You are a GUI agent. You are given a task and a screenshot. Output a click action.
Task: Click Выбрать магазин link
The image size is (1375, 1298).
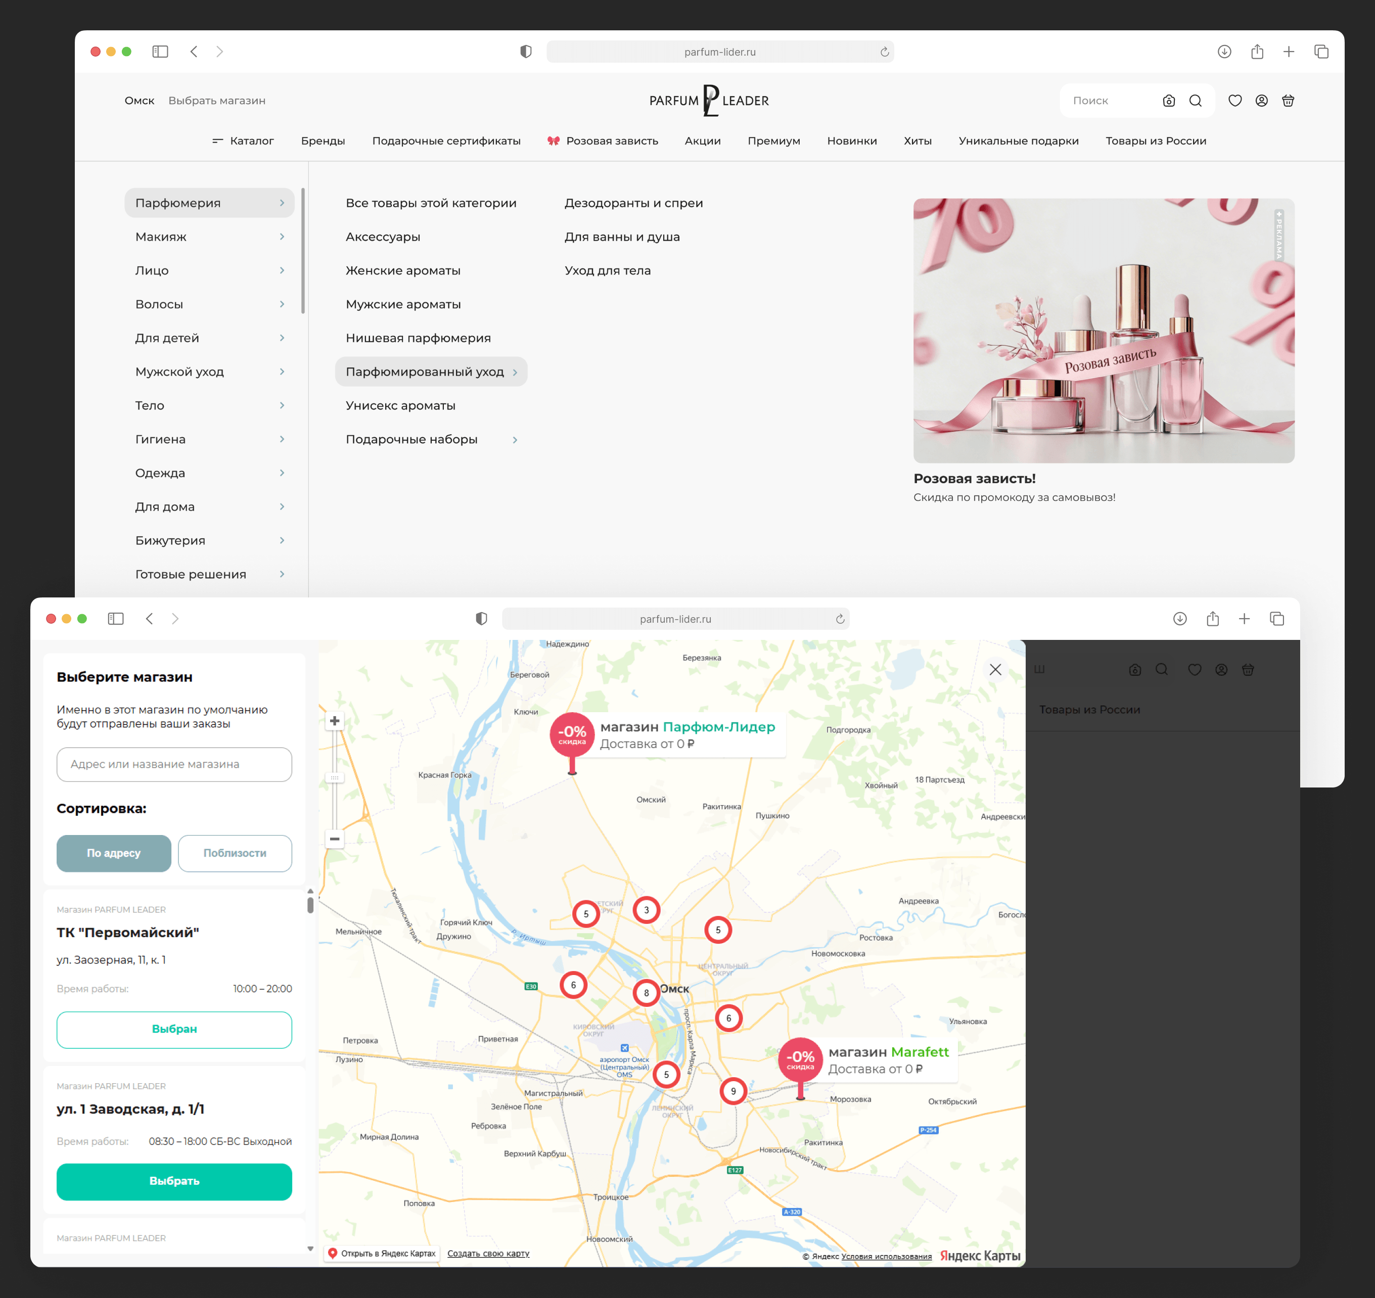pyautogui.click(x=217, y=101)
